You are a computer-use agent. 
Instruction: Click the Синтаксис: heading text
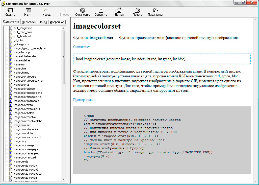coord(82,47)
